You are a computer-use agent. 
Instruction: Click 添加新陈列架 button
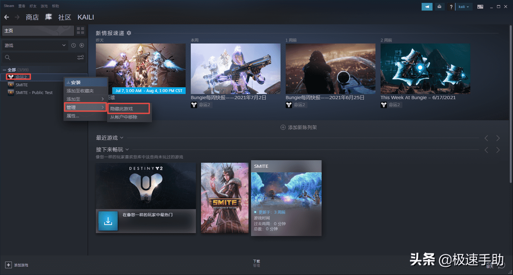[x=299, y=127]
